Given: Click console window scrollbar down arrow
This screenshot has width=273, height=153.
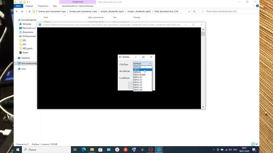Looking at the screenshot, I should 203,107.
